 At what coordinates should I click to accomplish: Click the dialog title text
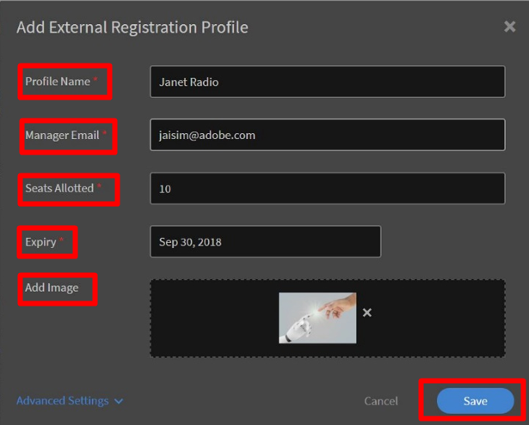click(x=132, y=27)
